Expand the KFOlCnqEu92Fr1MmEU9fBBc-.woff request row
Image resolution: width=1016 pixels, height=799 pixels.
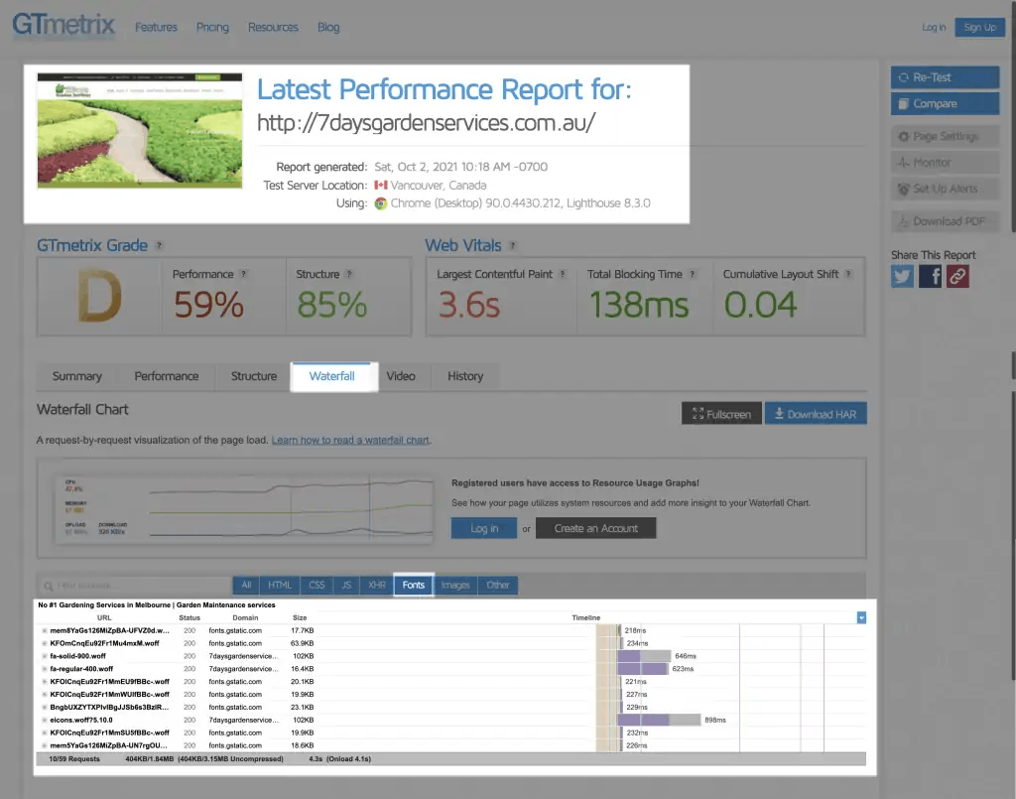point(44,682)
